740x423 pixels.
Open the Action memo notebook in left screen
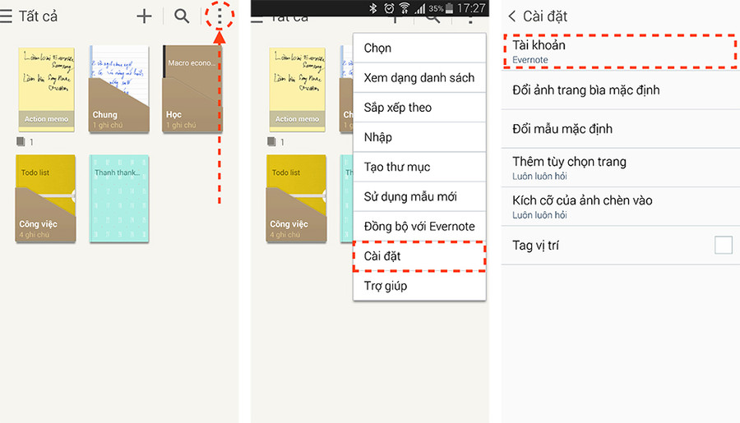pyautogui.click(x=46, y=90)
